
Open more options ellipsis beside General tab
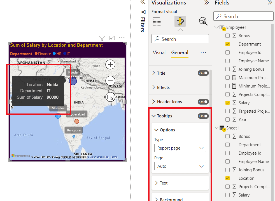pos(203,53)
